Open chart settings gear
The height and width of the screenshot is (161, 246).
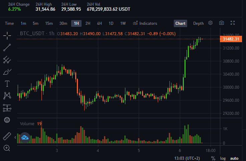point(210,23)
